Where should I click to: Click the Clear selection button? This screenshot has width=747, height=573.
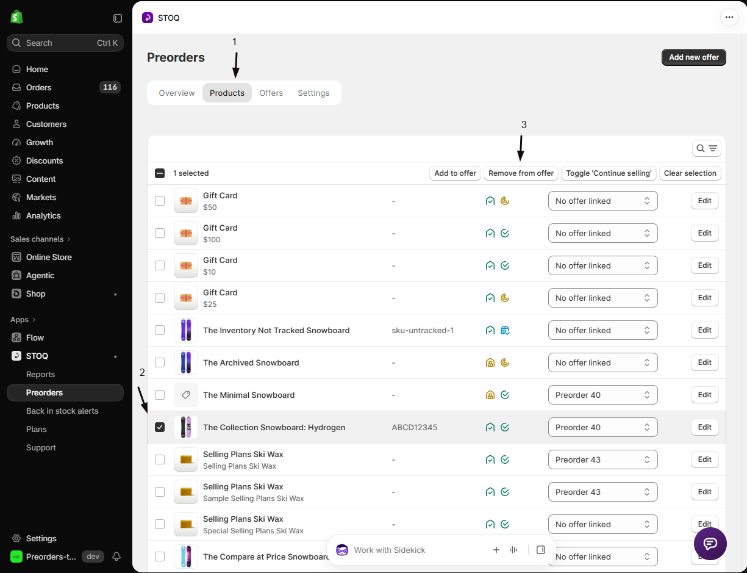click(690, 173)
